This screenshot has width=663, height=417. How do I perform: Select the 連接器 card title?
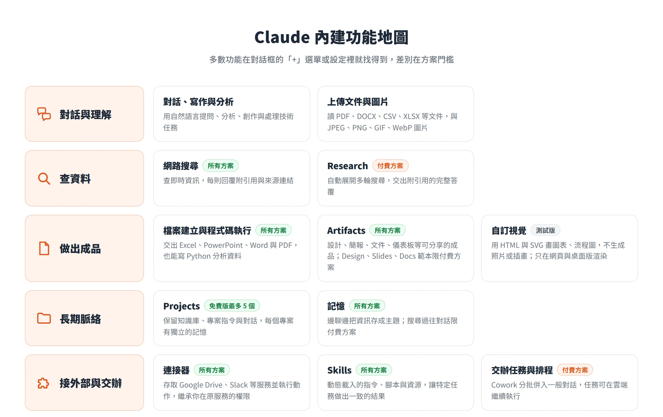point(176,370)
